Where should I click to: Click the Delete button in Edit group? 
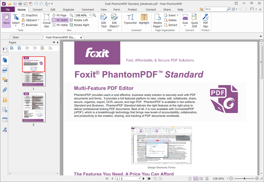tap(172, 20)
